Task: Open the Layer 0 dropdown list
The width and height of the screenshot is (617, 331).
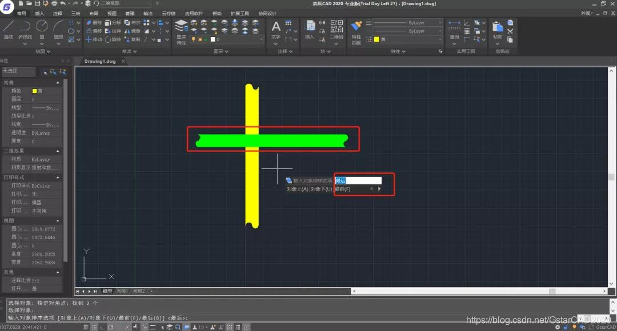Action: coord(226,39)
